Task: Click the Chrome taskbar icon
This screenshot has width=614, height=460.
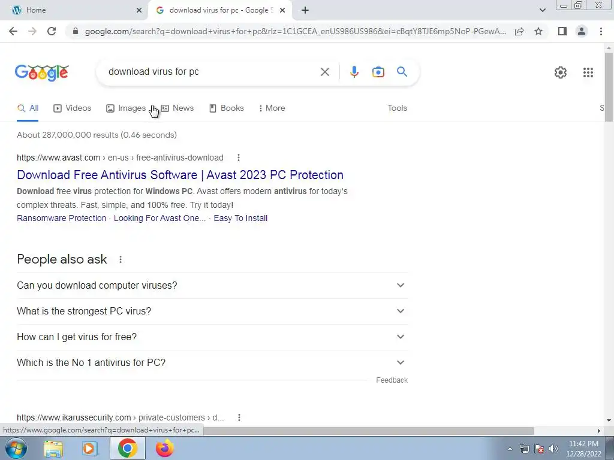Action: pyautogui.click(x=127, y=448)
